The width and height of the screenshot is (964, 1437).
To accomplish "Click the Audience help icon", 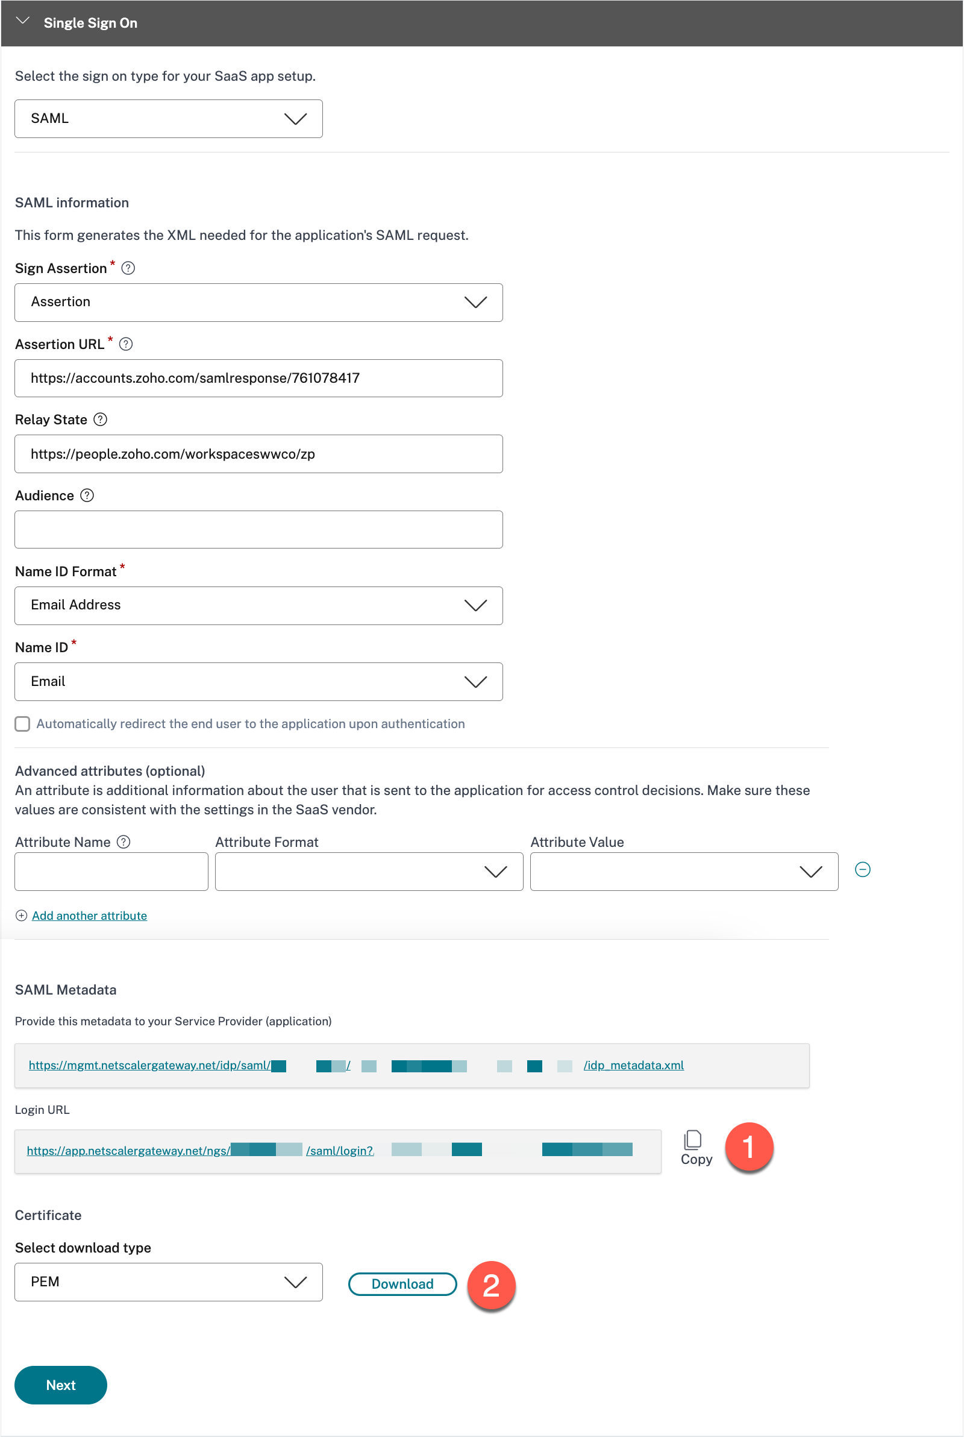I will click(x=87, y=495).
